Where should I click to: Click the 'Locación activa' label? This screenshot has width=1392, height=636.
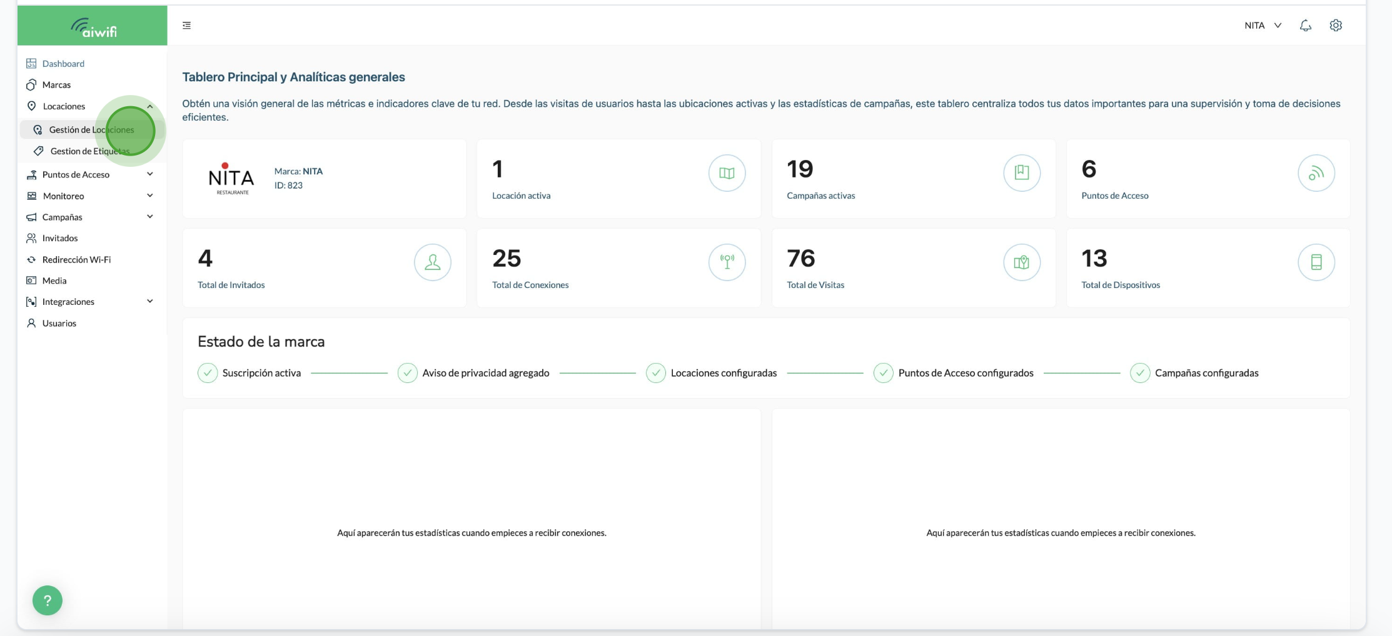(x=522, y=196)
